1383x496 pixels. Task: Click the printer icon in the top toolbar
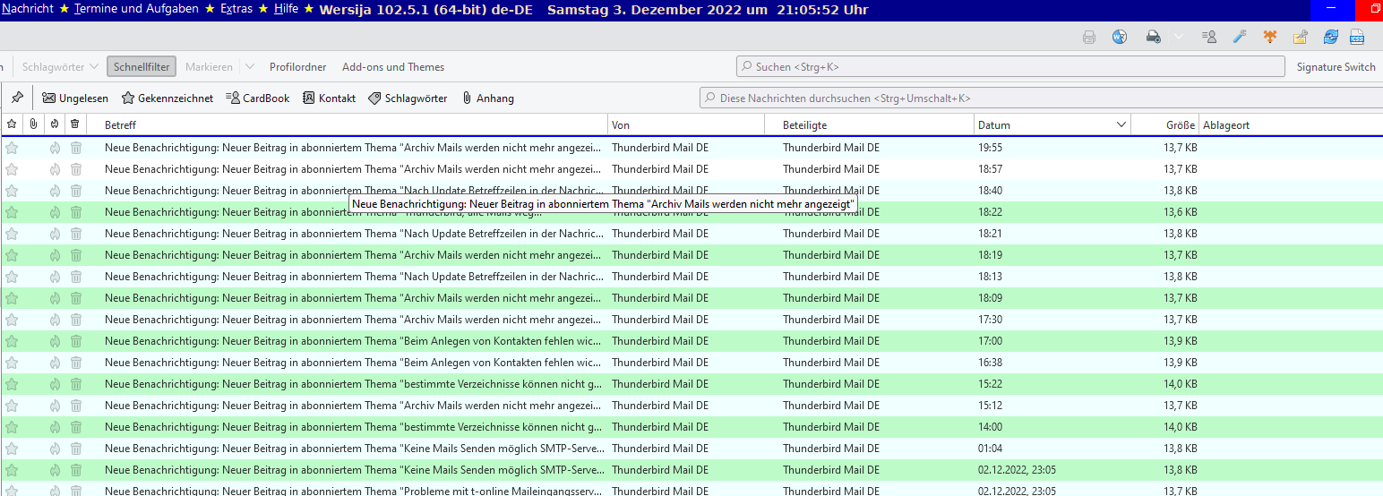[x=1089, y=37]
